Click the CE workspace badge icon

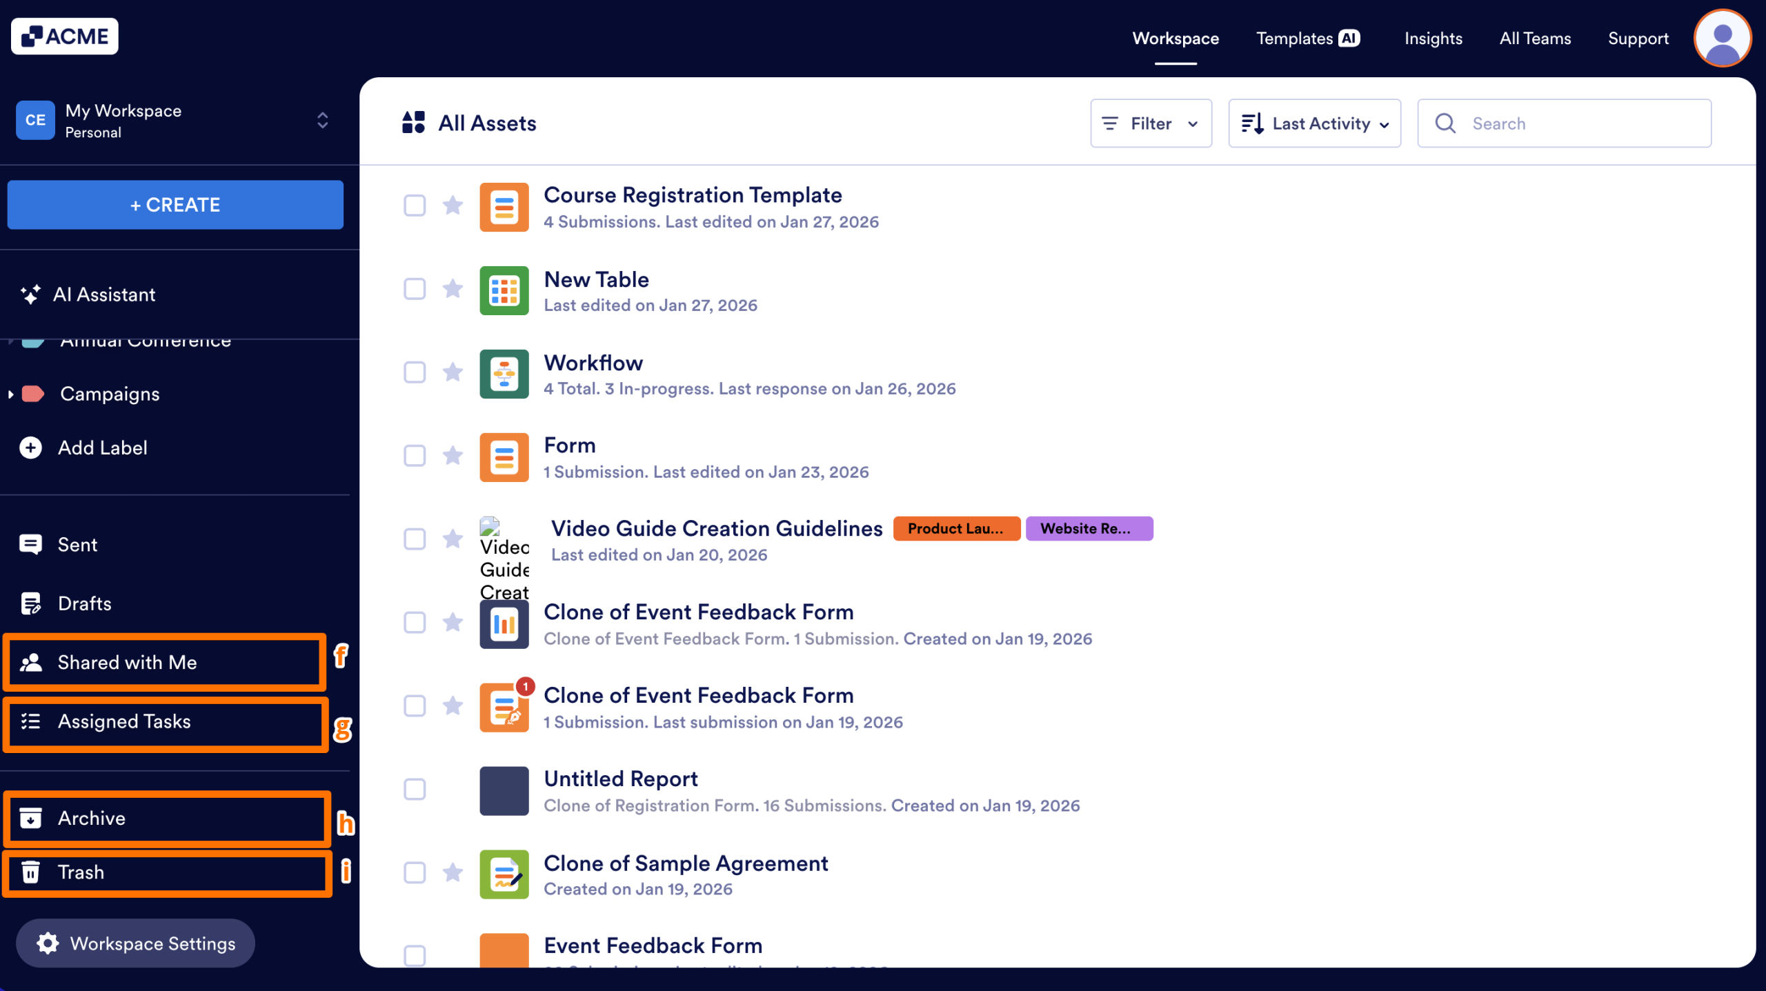click(35, 120)
